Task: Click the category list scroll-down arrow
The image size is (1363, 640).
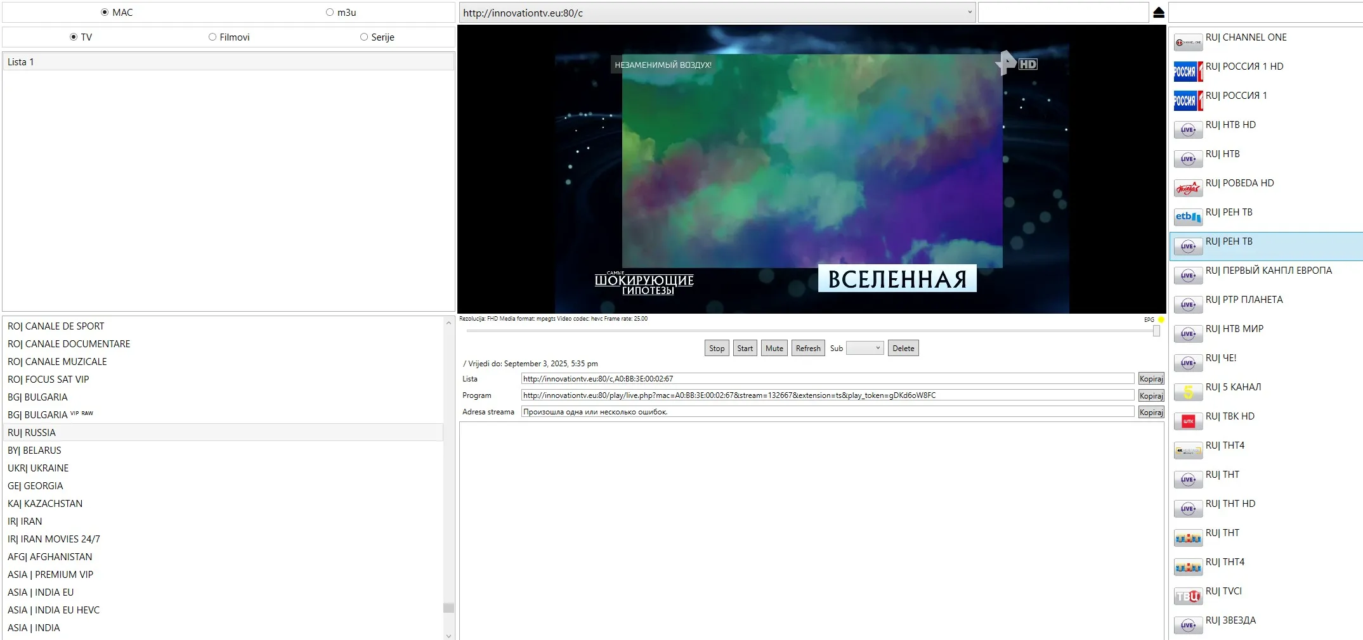Action: tap(448, 636)
